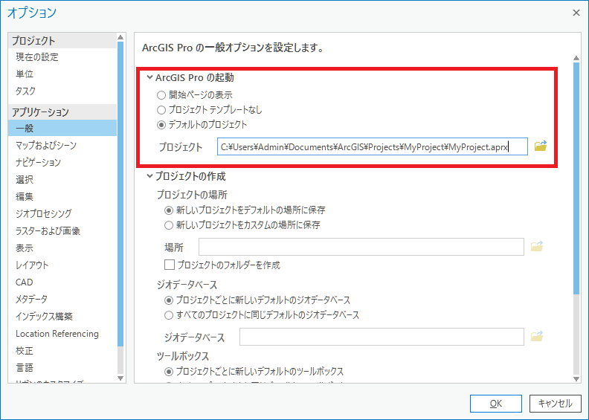Select 開始ページの表示 radio button
The image size is (589, 420).
[x=161, y=95]
